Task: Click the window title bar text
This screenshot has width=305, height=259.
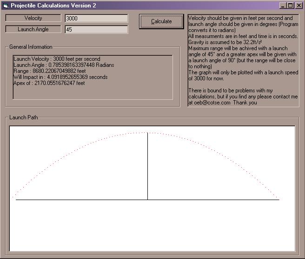Action: tap(53, 6)
